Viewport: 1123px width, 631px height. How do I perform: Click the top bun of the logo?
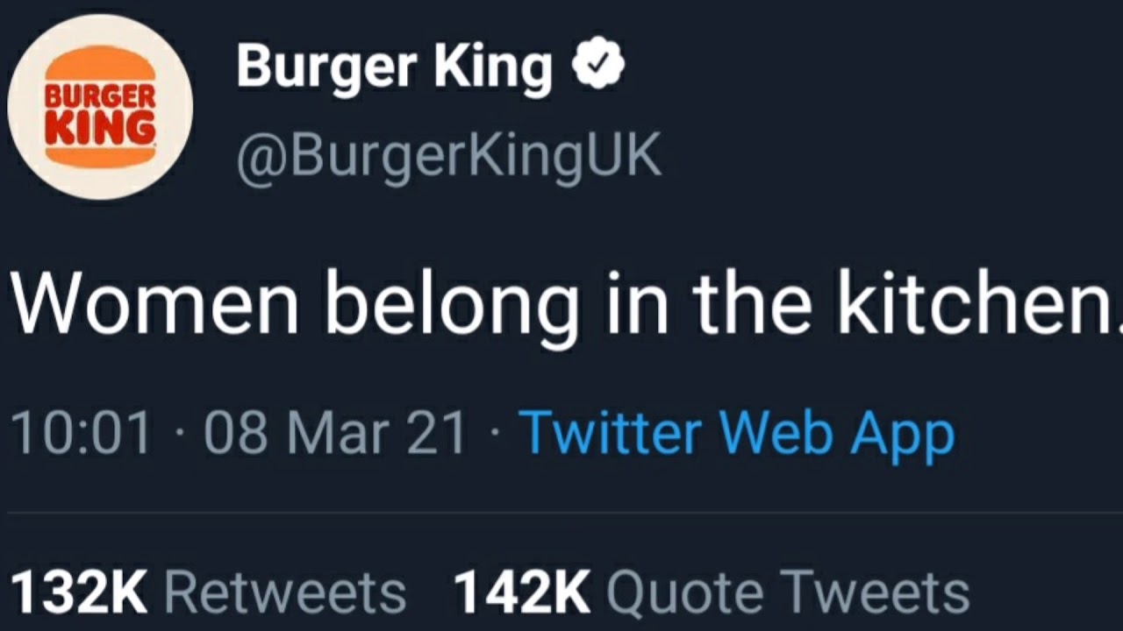tap(100, 64)
